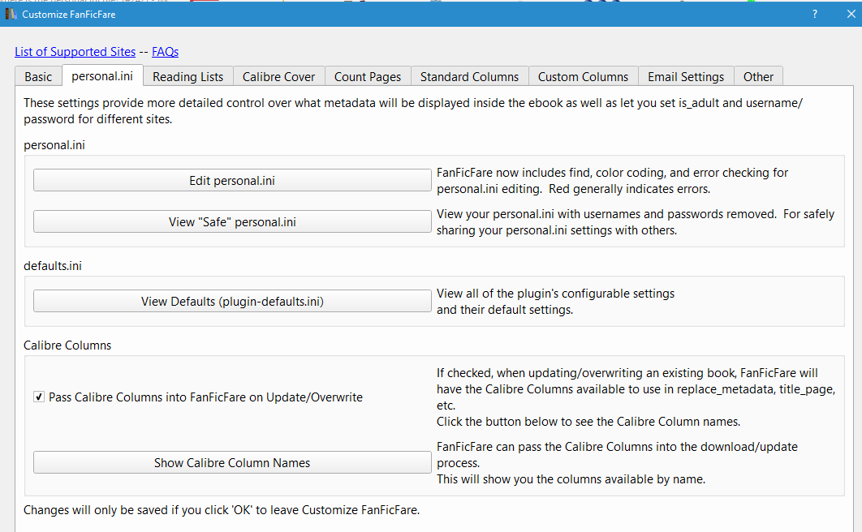
Task: Click View "Safe" personal.ini button
Action: pyautogui.click(x=232, y=222)
